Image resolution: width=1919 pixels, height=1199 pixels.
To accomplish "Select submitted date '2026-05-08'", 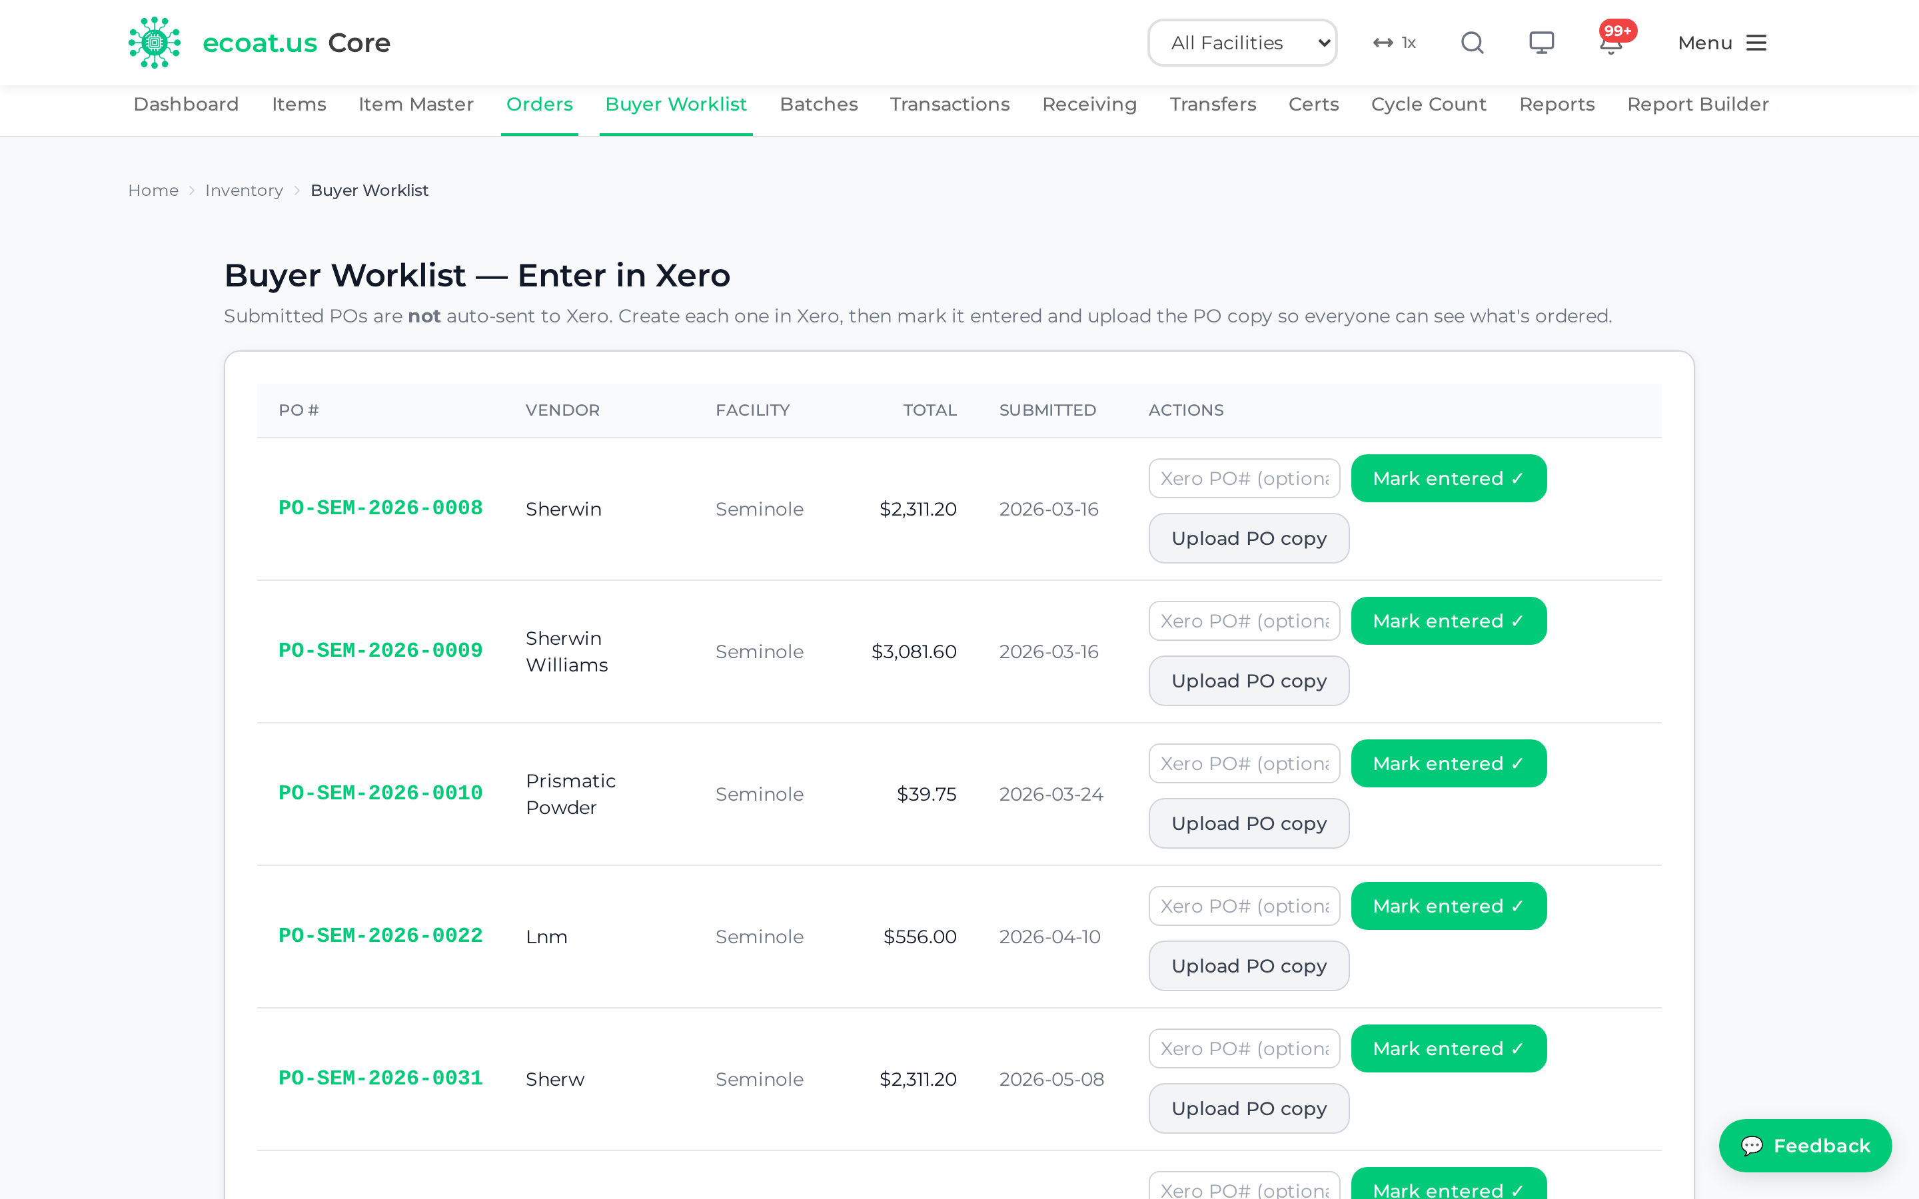I will (x=1051, y=1080).
